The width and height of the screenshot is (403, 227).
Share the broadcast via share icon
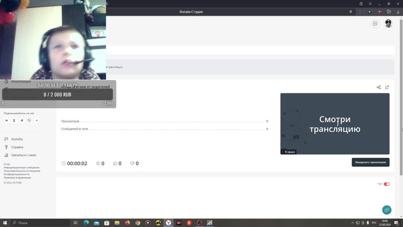[x=378, y=87]
